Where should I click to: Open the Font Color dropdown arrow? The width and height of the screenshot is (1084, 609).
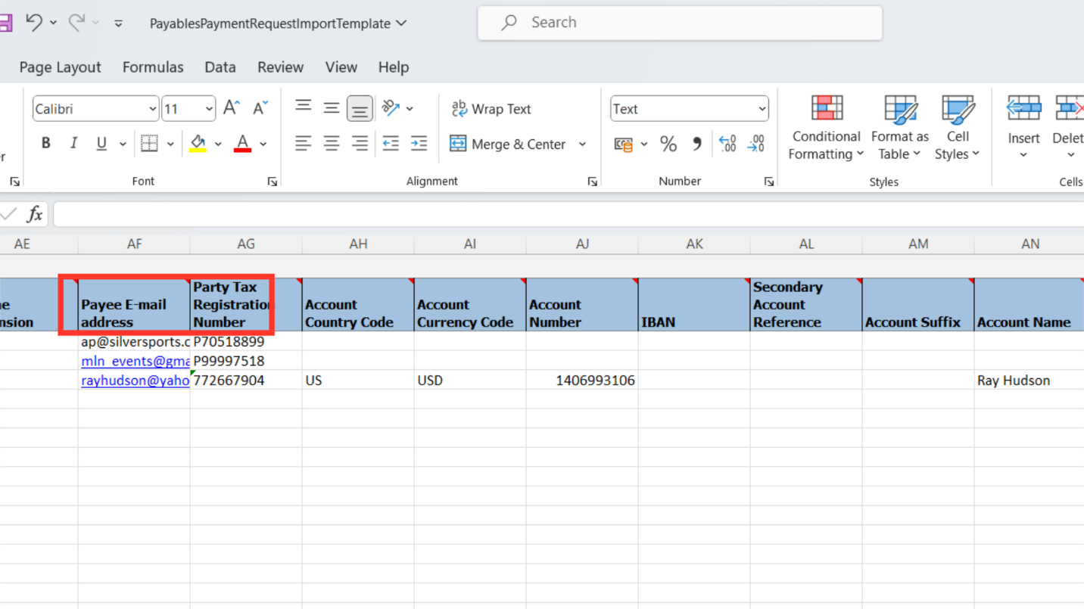pyautogui.click(x=263, y=144)
